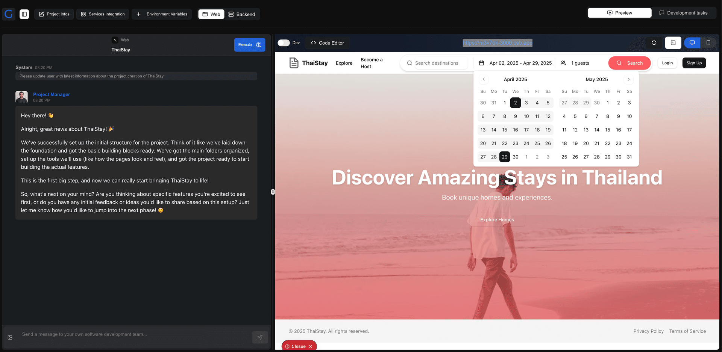The width and height of the screenshot is (722, 352).
Task: Click the refresh preview icon
Action: (x=654, y=43)
